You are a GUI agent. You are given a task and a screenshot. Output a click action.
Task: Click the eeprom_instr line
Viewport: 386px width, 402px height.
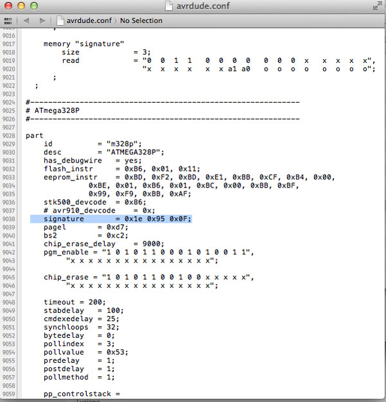pos(189,177)
